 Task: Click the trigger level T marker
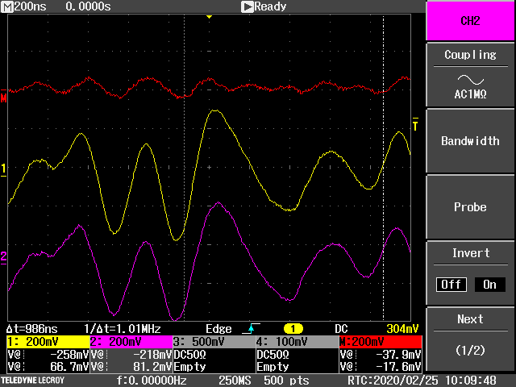click(416, 125)
